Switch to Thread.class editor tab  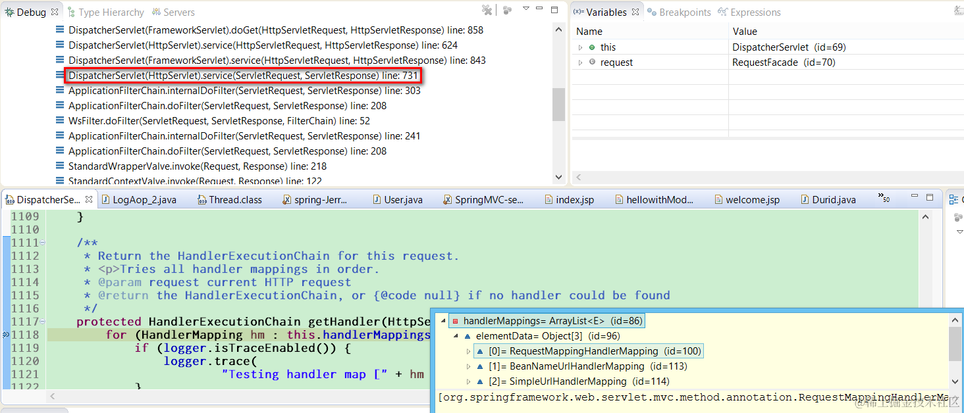click(230, 200)
